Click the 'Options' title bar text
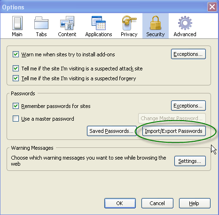Screen dimensions: 219x215 (13, 7)
